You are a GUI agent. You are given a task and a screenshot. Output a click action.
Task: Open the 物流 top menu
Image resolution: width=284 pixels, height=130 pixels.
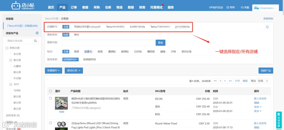[x=119, y=7]
